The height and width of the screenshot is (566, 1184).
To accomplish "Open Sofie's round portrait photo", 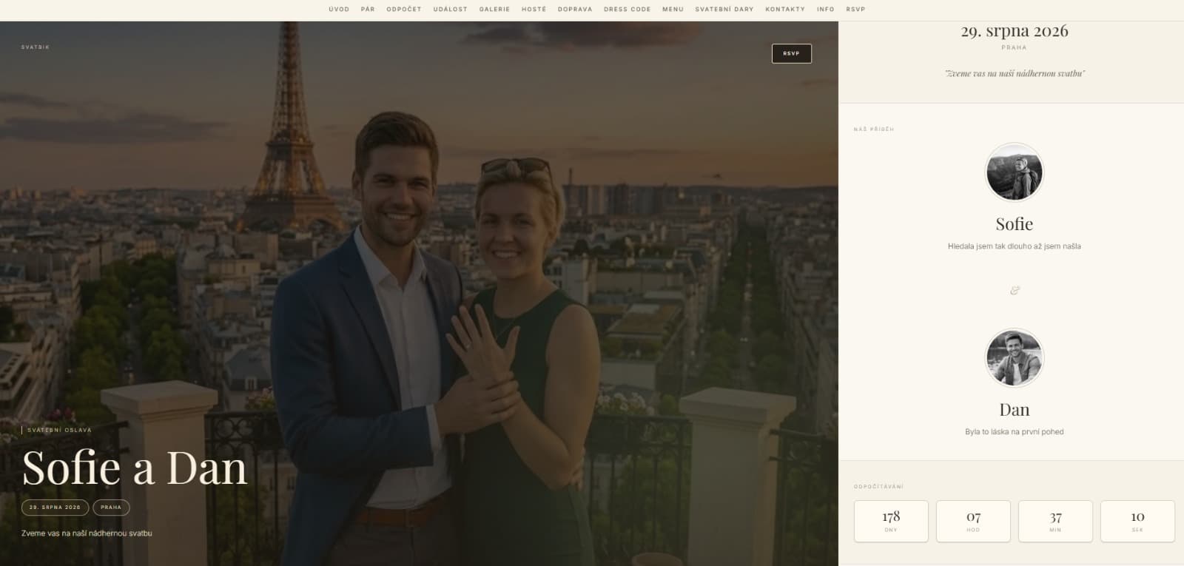I will (1015, 172).
